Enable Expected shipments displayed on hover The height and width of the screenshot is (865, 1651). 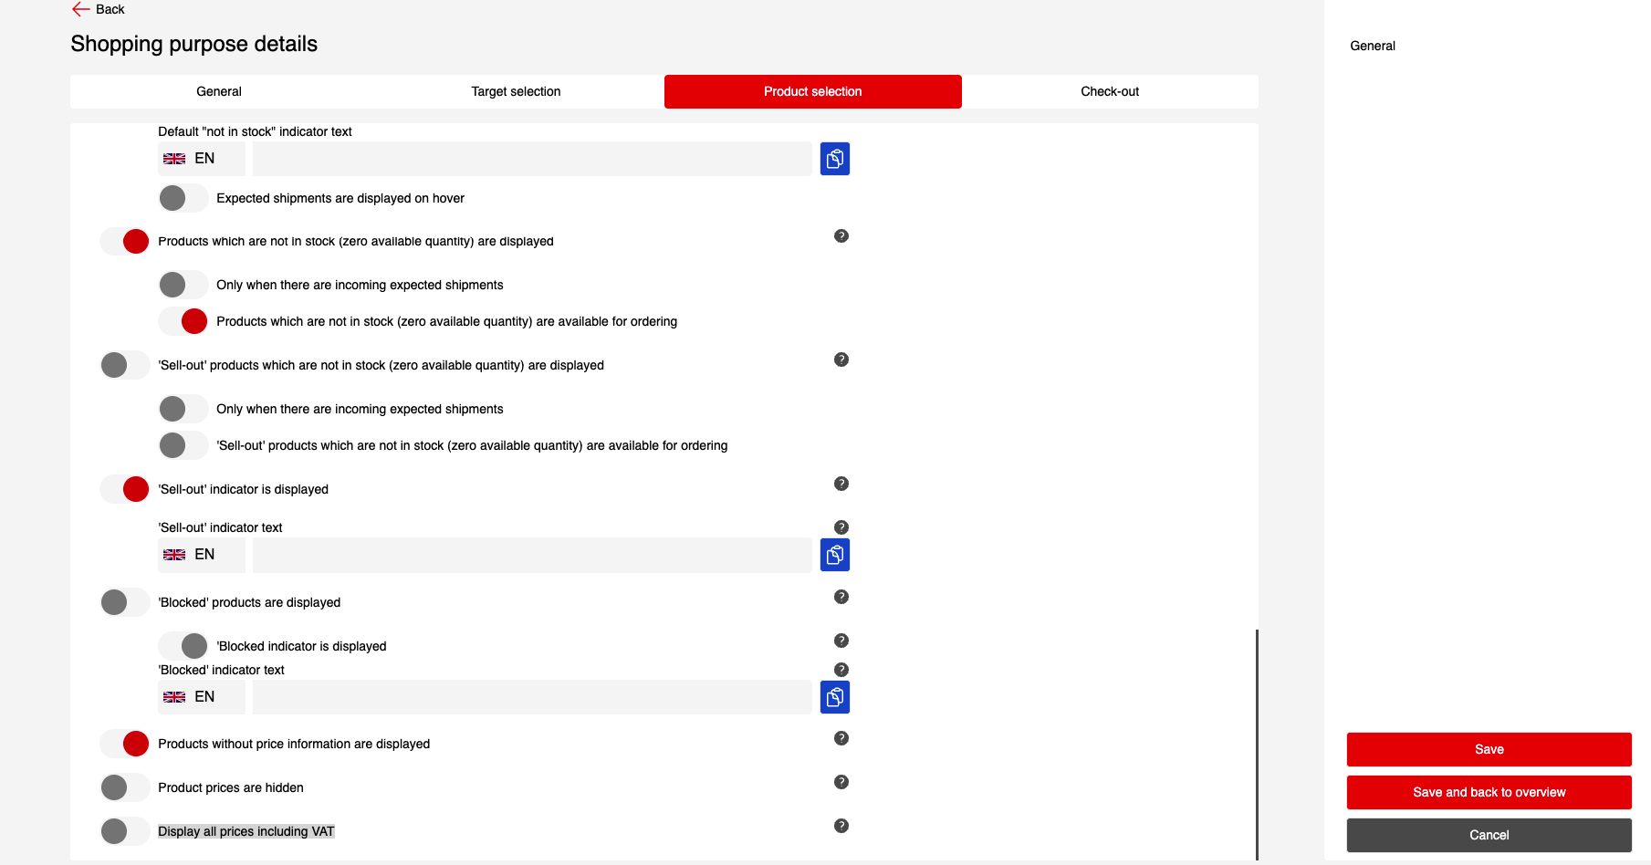tap(183, 198)
